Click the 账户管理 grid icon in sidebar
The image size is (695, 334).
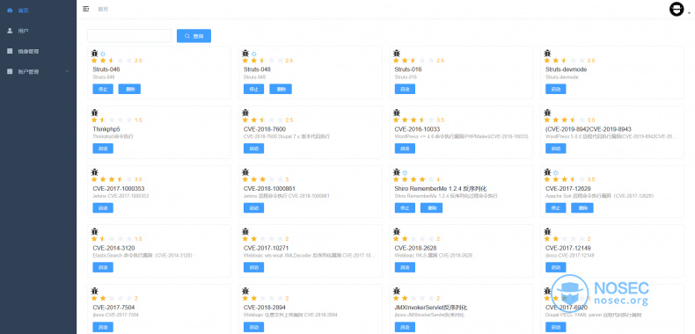10,71
